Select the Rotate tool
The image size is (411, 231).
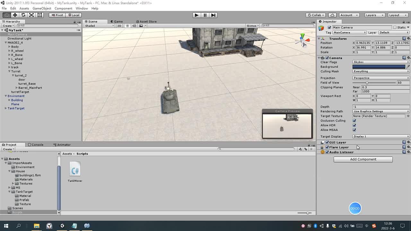[23, 15]
